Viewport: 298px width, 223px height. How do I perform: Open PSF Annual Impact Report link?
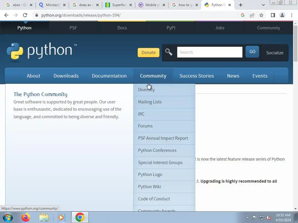coord(164,138)
